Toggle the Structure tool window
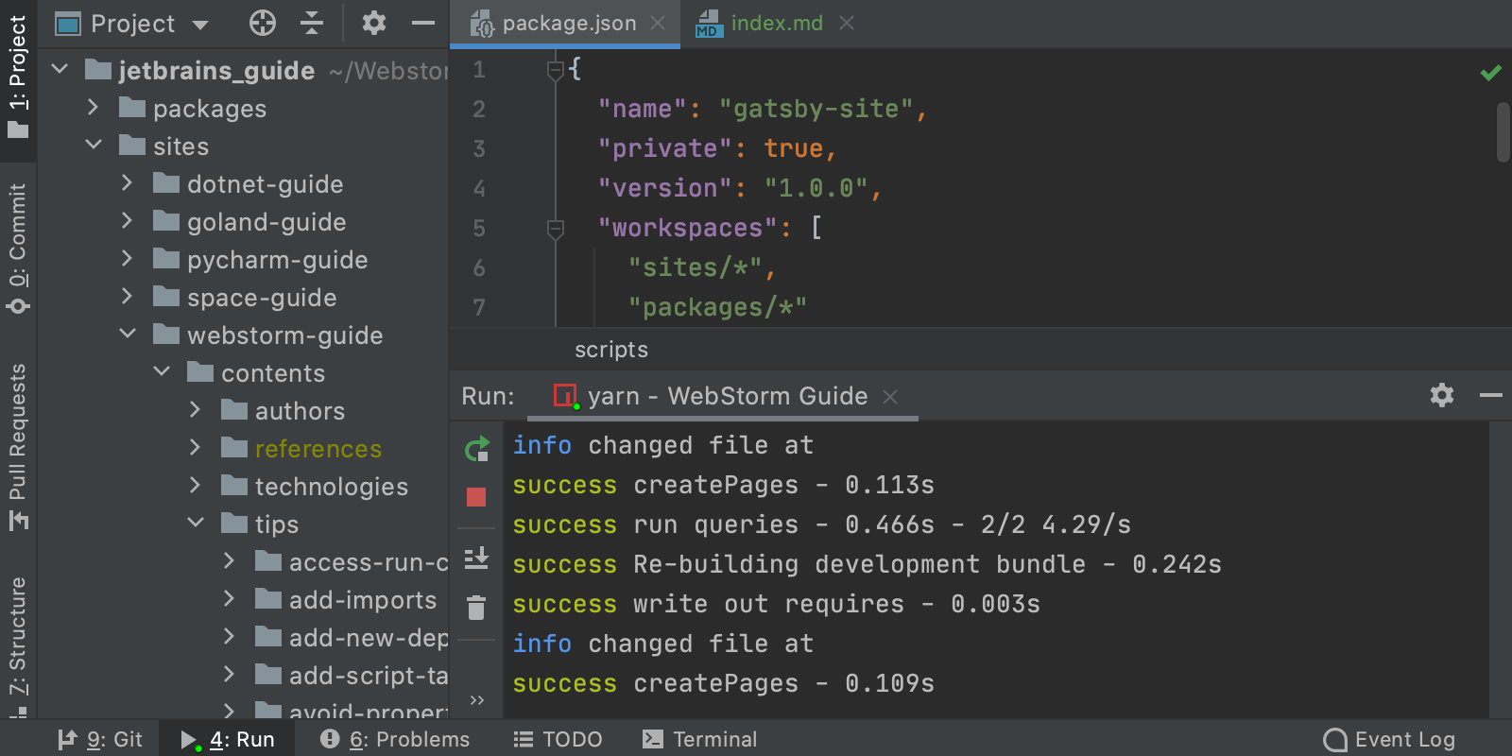 tap(18, 644)
